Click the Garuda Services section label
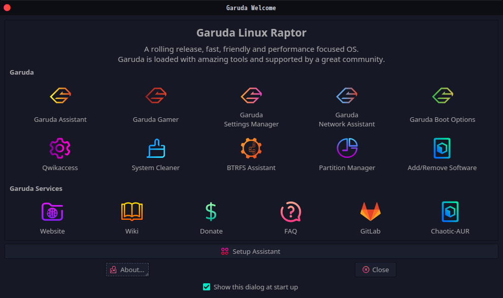 36,189
